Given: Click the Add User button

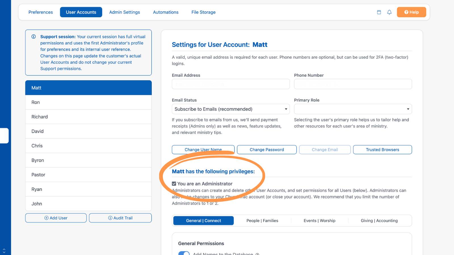Looking at the screenshot, I should click(56, 218).
